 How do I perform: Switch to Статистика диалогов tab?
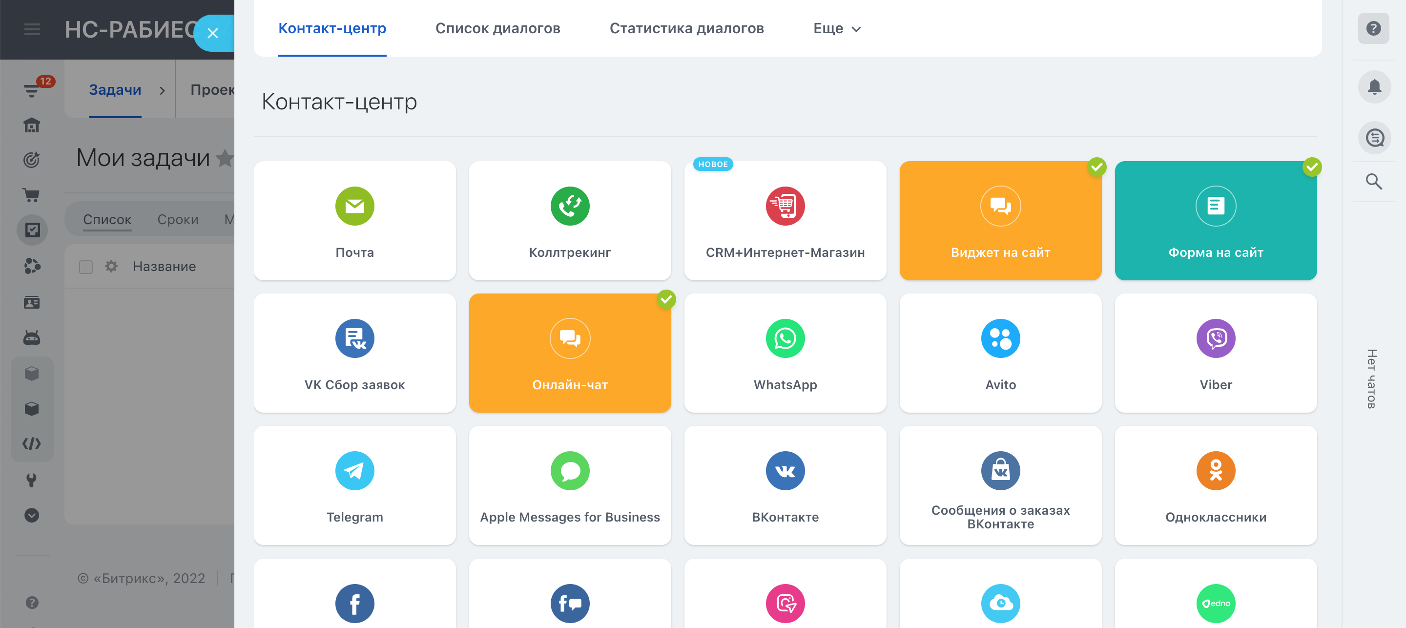(686, 28)
